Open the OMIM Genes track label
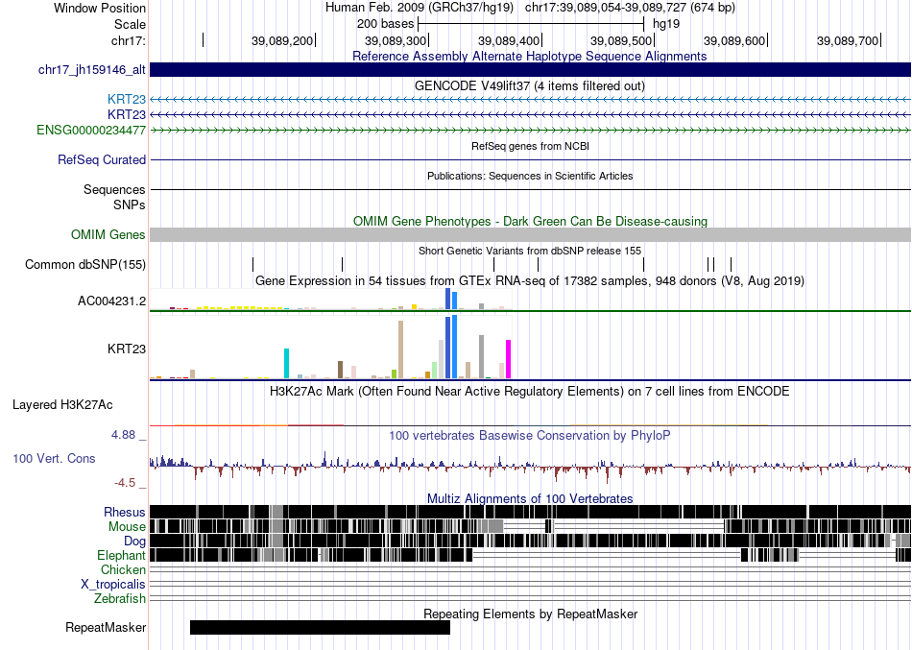This screenshot has height=650, width=912. point(108,234)
